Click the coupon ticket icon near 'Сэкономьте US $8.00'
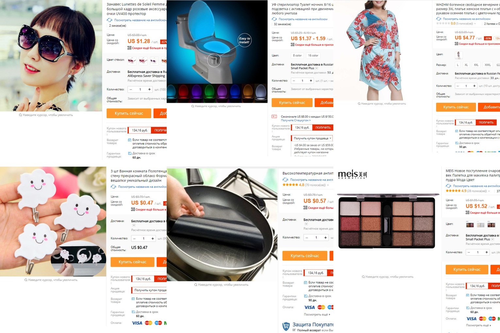This screenshot has height=333, width=500. 275,117
